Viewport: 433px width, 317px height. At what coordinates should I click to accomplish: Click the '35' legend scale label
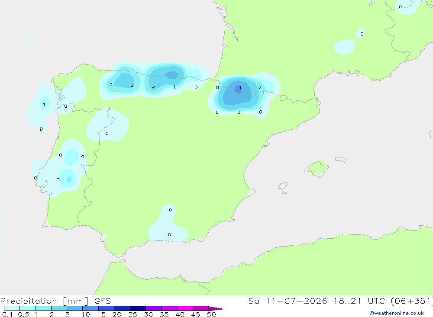click(x=164, y=314)
